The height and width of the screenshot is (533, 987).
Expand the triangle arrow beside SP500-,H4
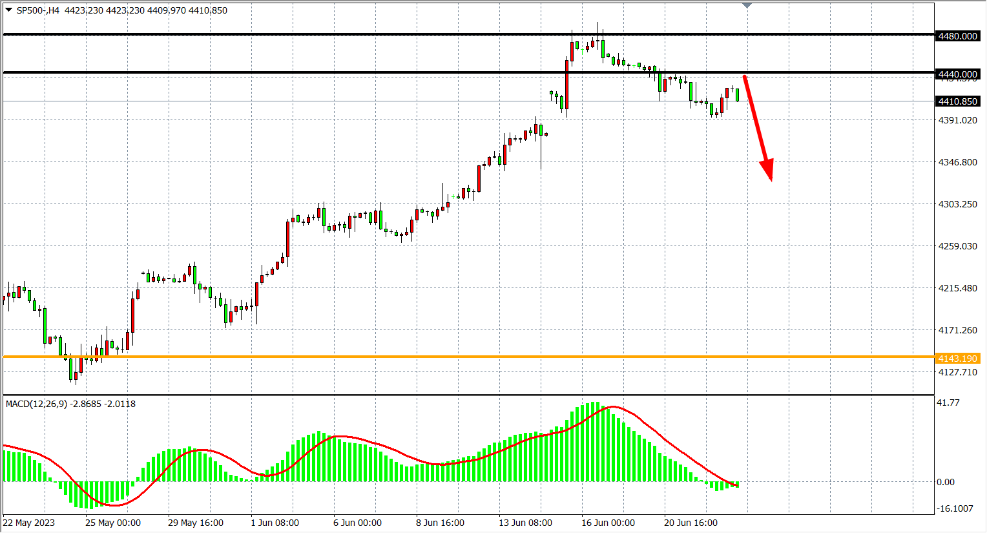pos(8,10)
